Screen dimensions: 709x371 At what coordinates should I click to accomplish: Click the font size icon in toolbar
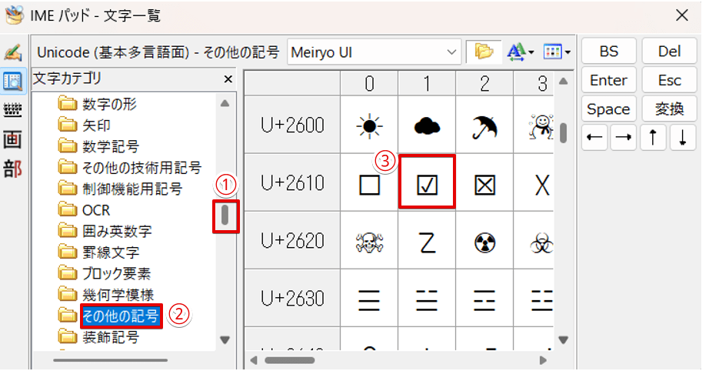(518, 52)
